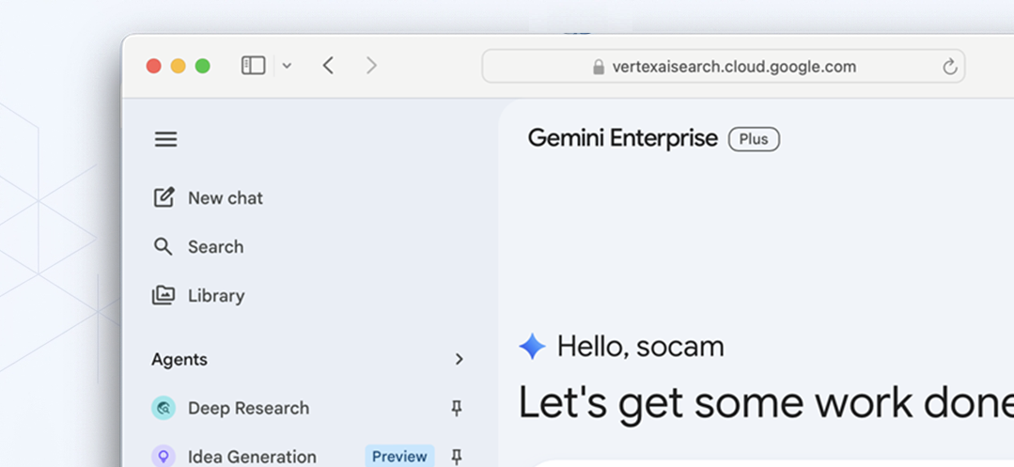The width and height of the screenshot is (1014, 467).
Task: Click the Agents section heading
Action: (179, 359)
